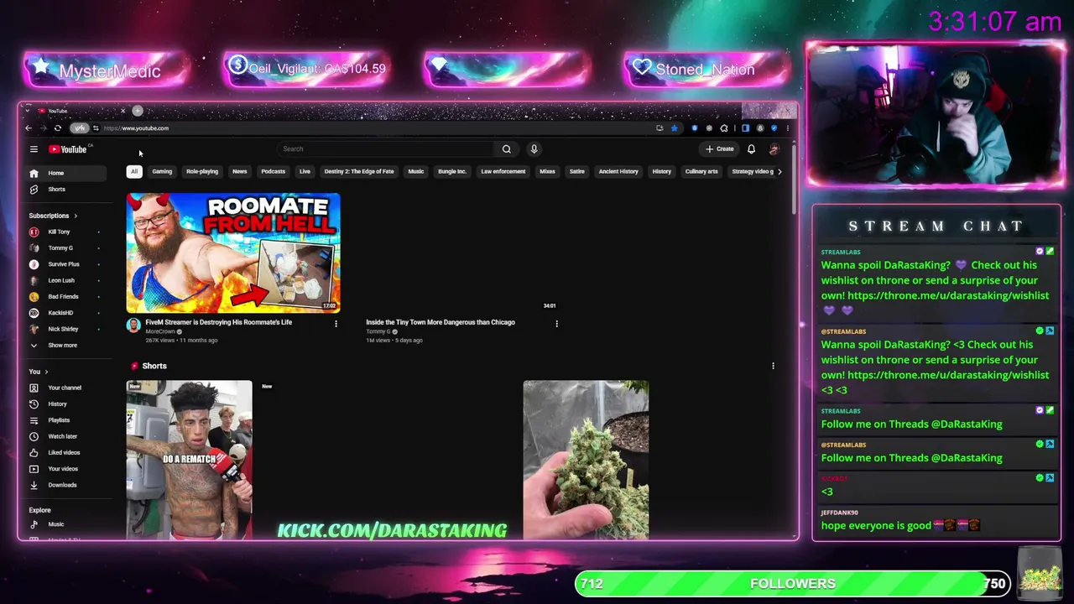Select Destiny 2: The Edge of Fate chip
Image resolution: width=1074 pixels, height=604 pixels.
359,172
